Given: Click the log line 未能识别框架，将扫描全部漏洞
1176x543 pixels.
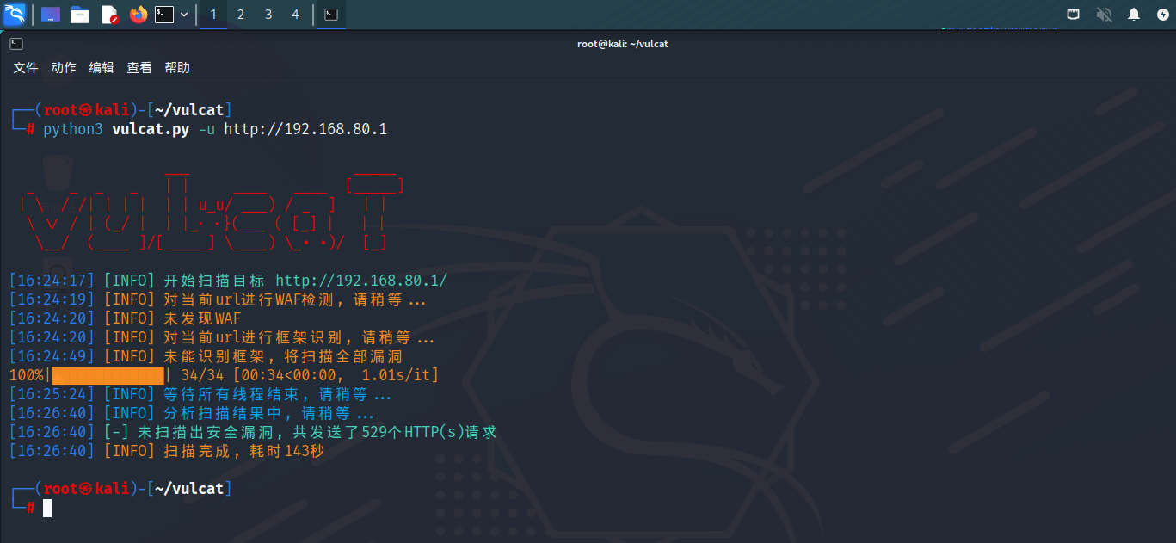Looking at the screenshot, I should coord(283,356).
